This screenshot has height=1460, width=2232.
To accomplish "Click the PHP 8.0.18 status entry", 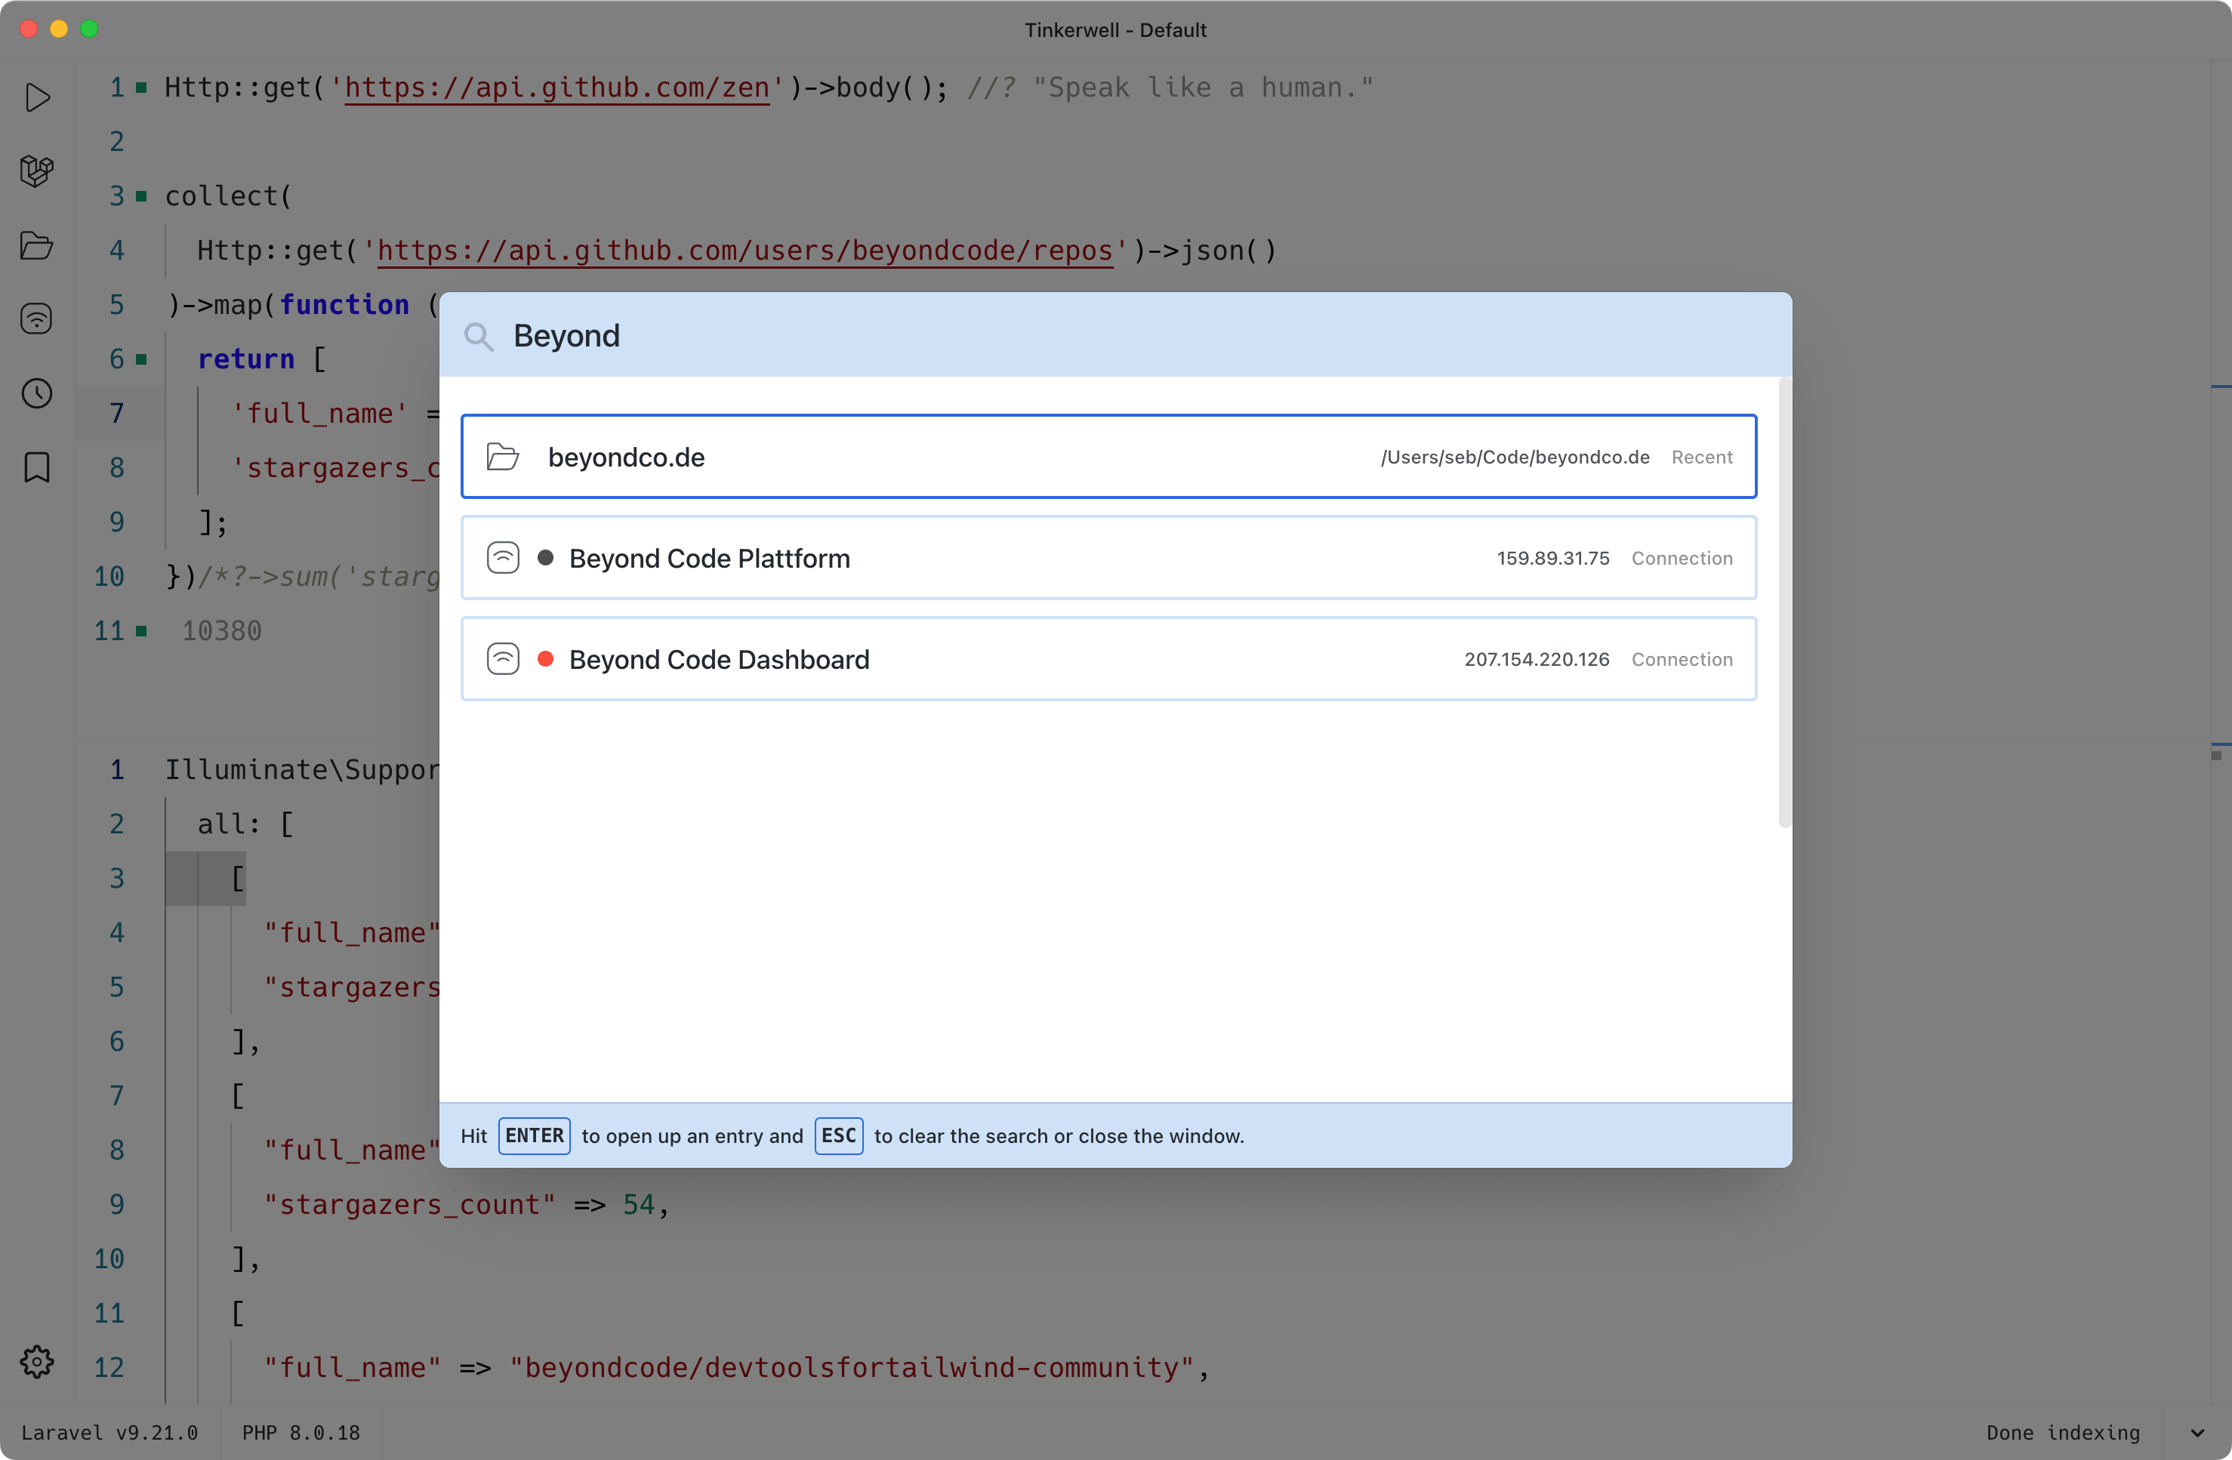I will (x=301, y=1433).
